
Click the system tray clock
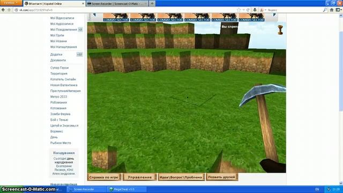point(336,189)
